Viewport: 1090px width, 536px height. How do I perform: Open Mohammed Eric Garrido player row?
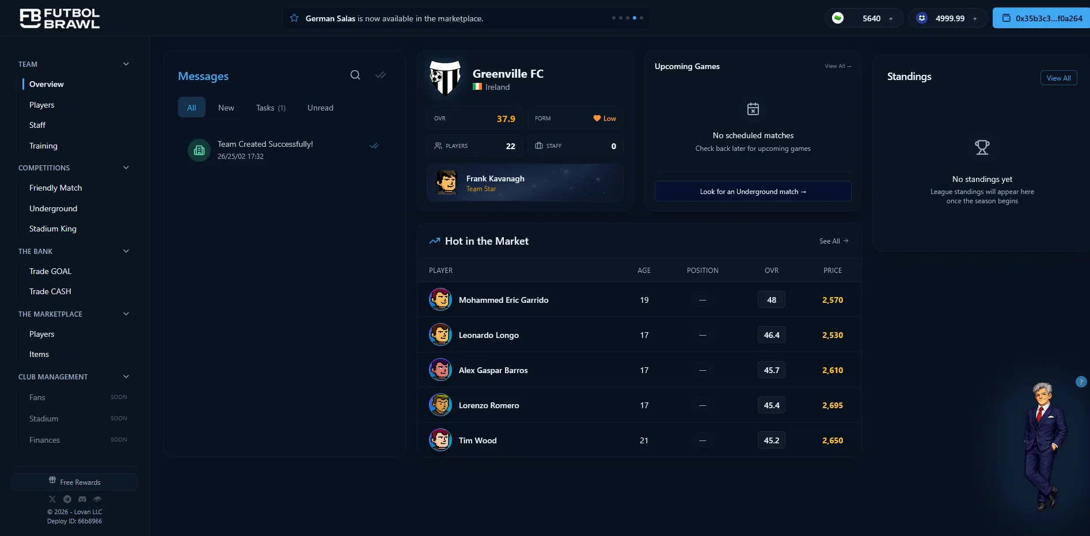point(503,300)
